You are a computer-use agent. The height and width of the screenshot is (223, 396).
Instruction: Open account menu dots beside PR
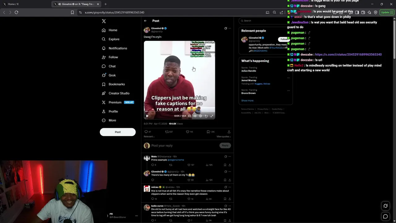[136, 216]
